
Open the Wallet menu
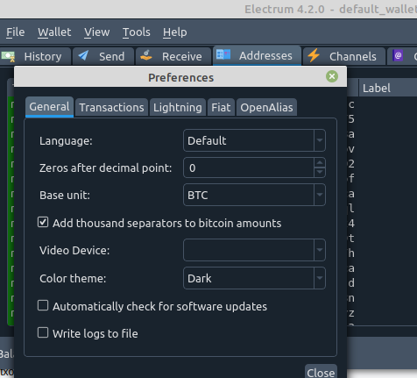click(x=54, y=32)
